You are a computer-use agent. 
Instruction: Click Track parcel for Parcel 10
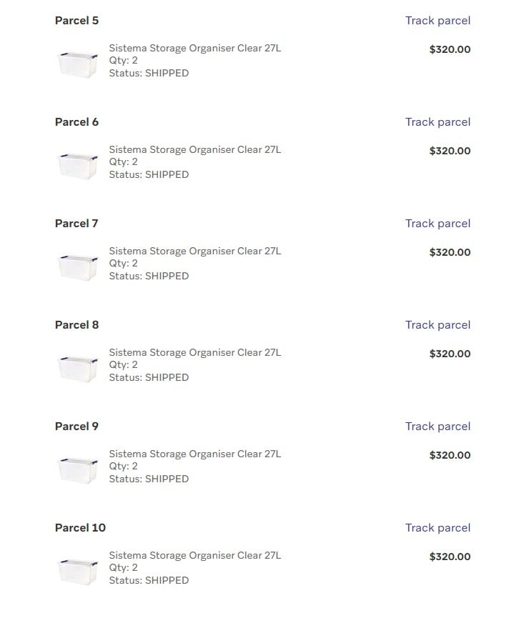tap(438, 528)
